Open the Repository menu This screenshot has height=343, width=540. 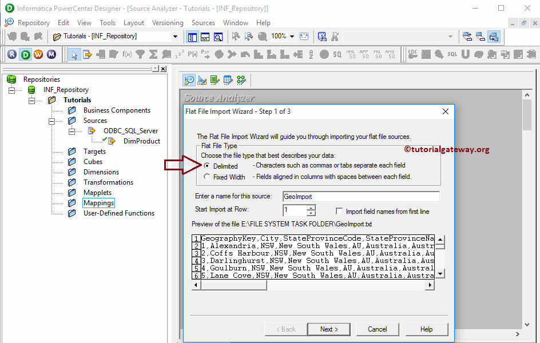(x=33, y=23)
